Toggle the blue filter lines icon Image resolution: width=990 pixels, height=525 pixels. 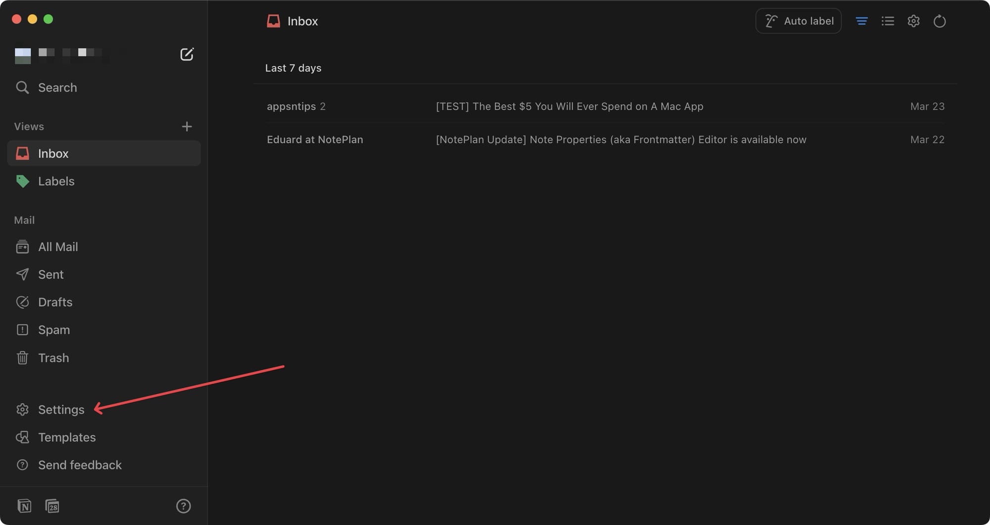pyautogui.click(x=862, y=21)
